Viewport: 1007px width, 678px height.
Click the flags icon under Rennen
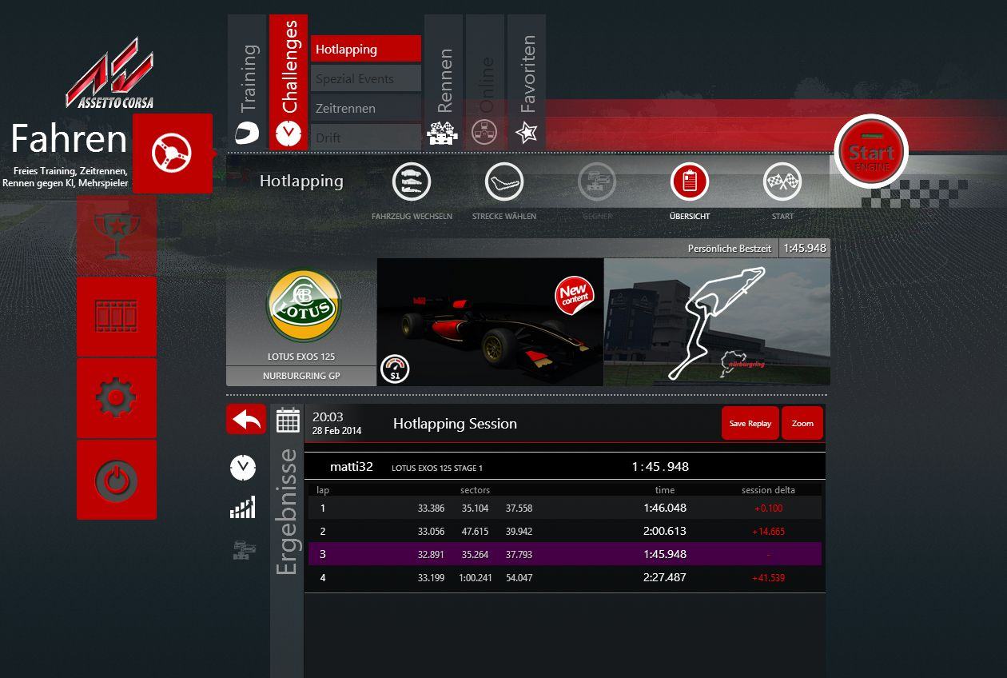444,133
